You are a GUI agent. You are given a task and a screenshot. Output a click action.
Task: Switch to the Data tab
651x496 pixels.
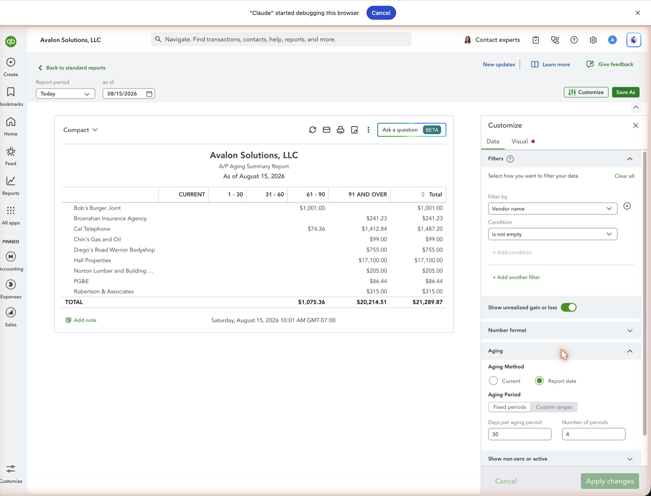coord(493,141)
